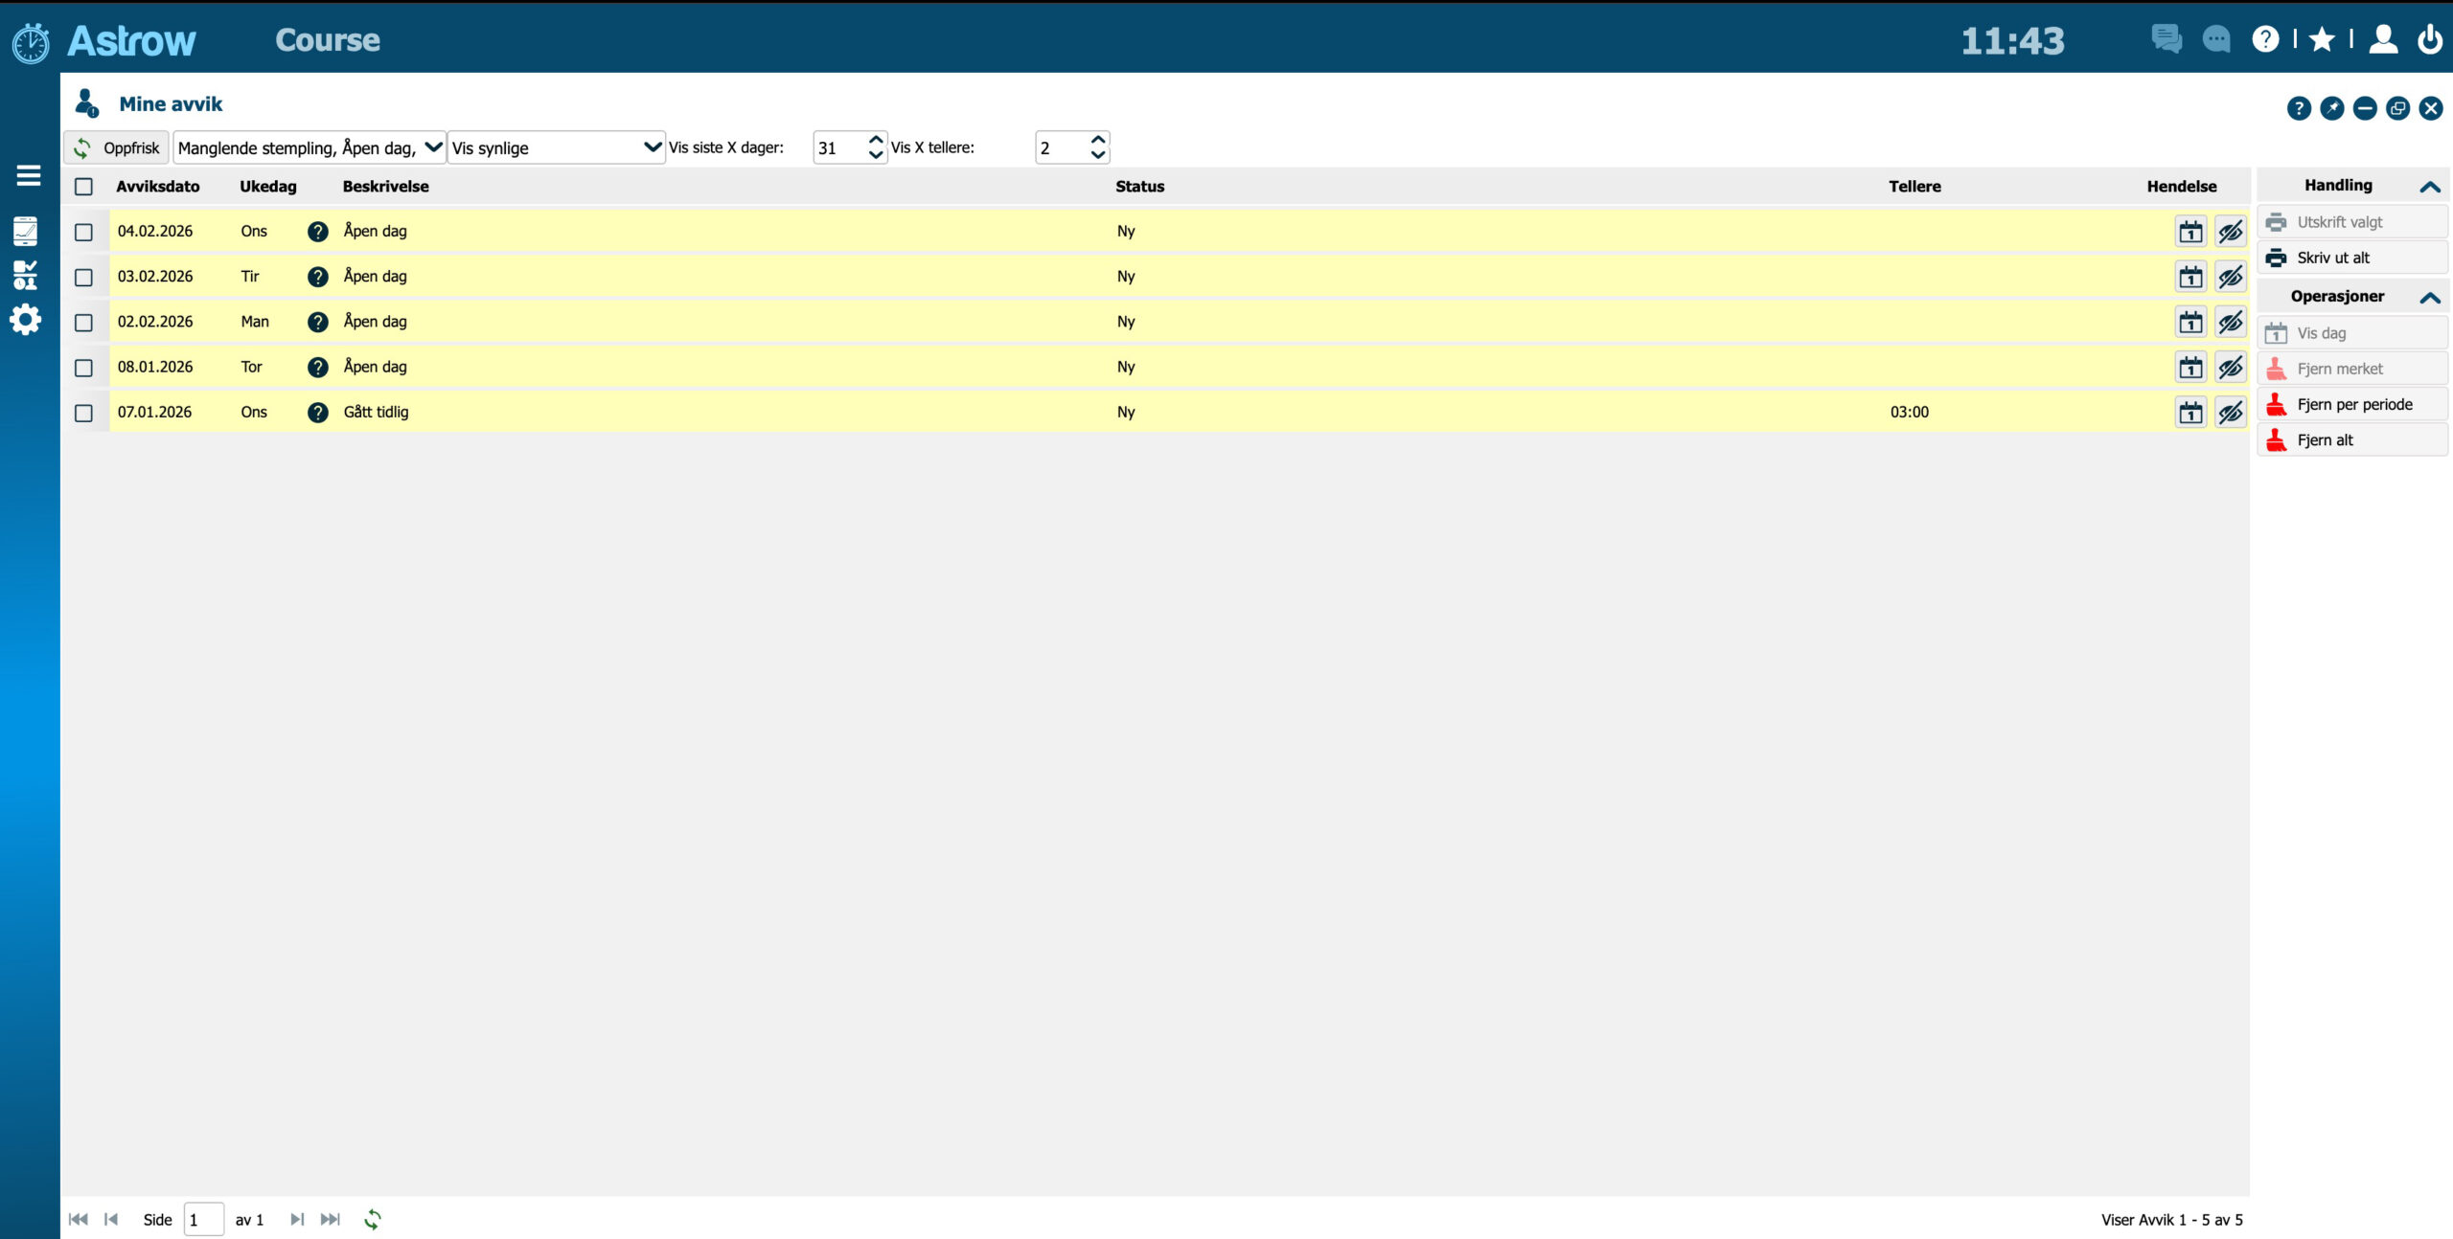Open favorites star icon in header
2453x1239 pixels.
pos(2322,39)
